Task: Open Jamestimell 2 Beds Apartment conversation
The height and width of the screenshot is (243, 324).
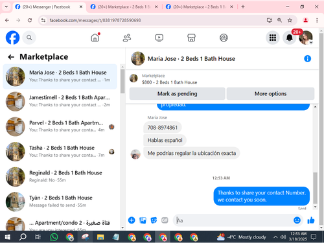Action: pos(60,101)
